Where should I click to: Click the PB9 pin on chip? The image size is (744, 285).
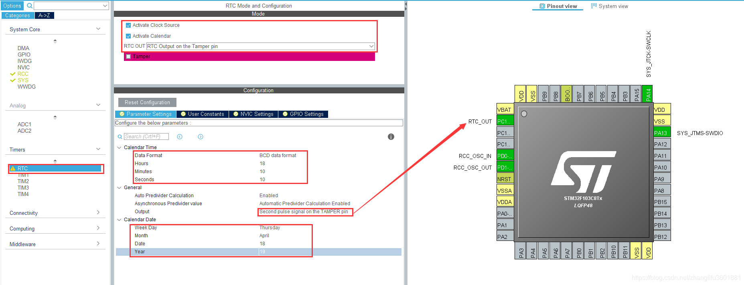click(x=543, y=94)
